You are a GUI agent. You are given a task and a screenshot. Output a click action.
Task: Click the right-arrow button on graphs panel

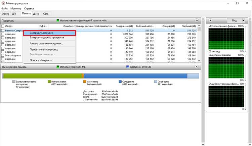pyautogui.click(x=210, y=20)
